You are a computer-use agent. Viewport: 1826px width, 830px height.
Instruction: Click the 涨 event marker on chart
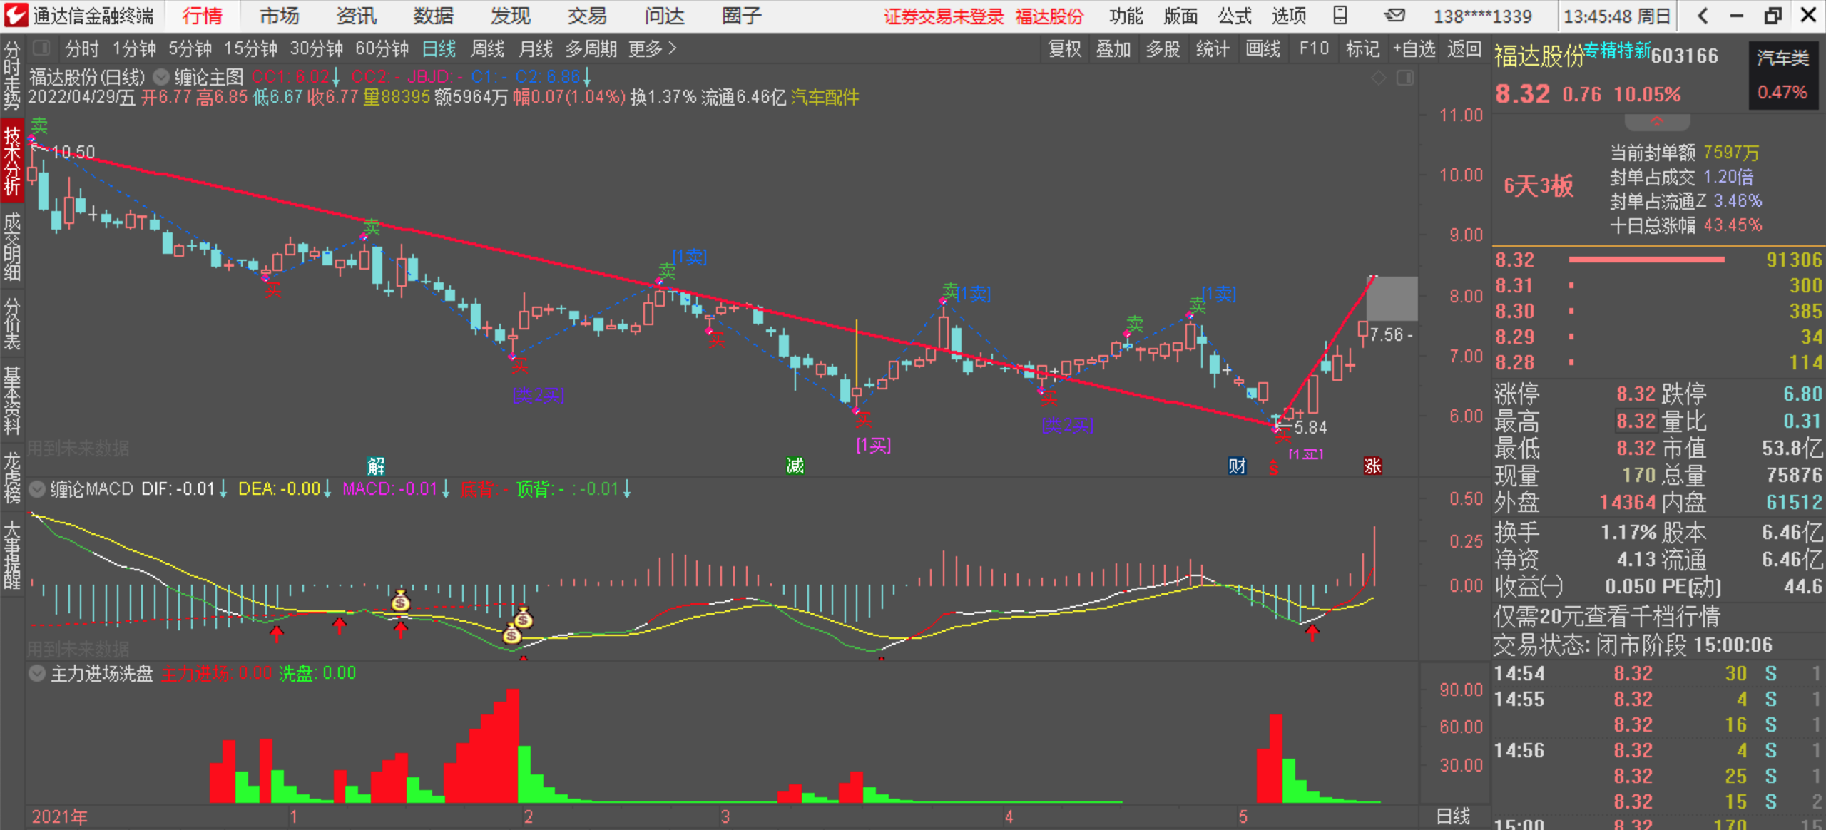pos(1372,466)
